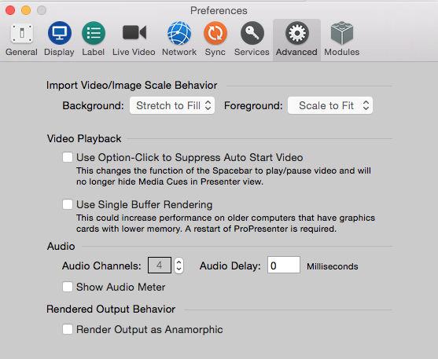Open the Label preferences pane
The image size is (438, 359).
[x=94, y=39]
